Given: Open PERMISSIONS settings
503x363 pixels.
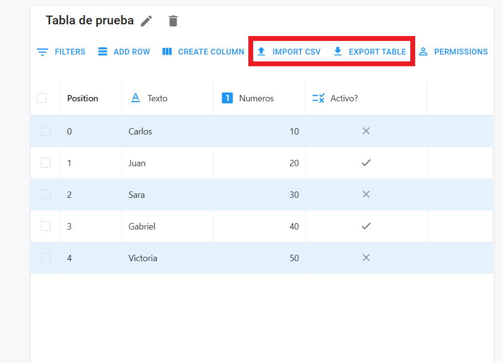Looking at the screenshot, I should point(461,52).
